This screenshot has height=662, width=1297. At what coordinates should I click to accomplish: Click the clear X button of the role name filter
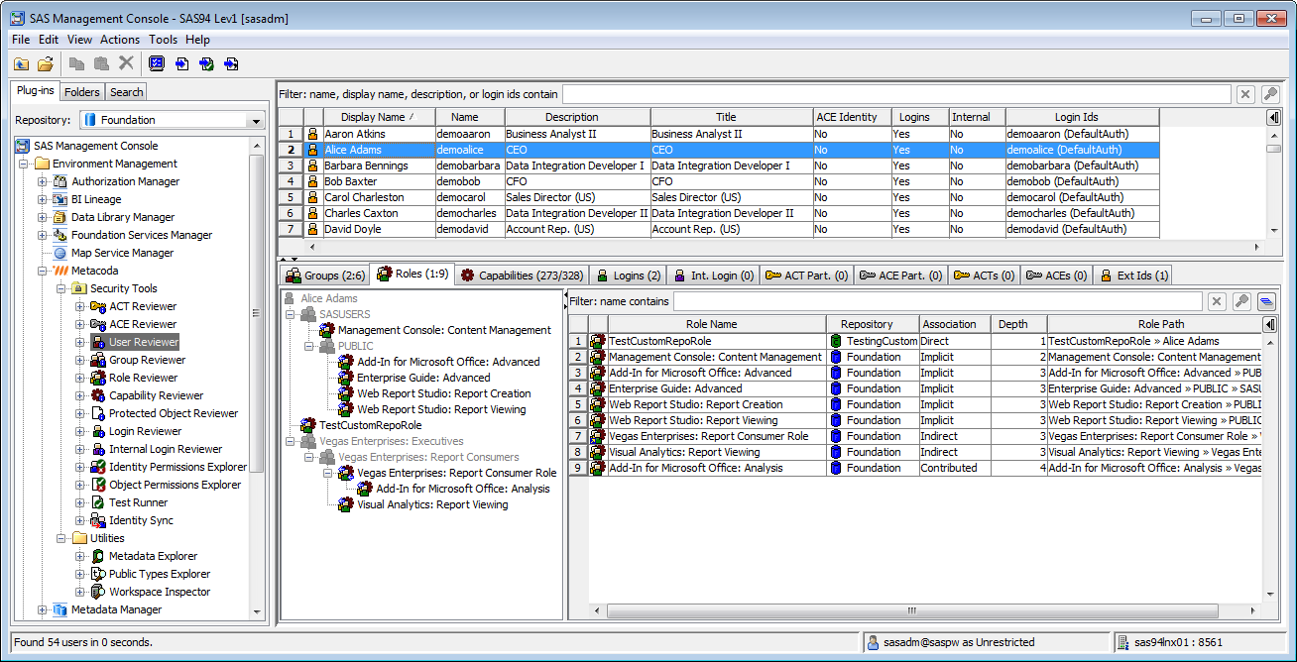pos(1217,301)
